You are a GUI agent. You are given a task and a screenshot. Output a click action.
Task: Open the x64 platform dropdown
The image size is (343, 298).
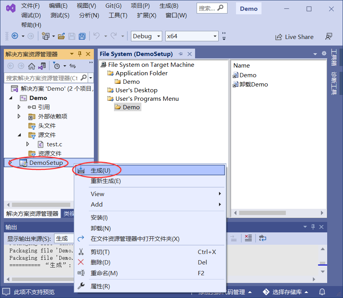(192, 36)
